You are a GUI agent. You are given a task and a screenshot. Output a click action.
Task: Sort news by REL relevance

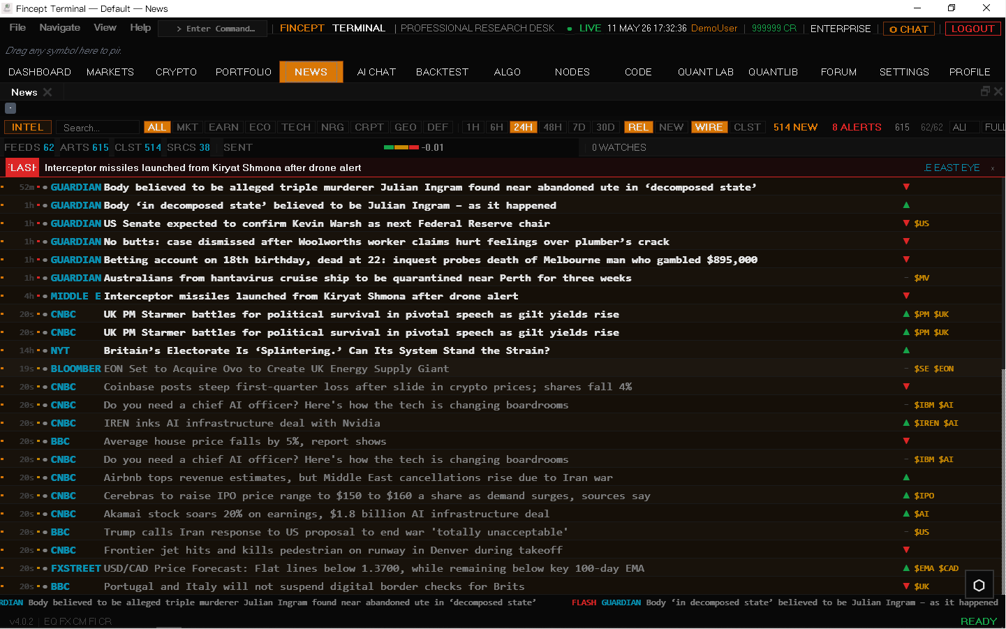[x=638, y=127]
